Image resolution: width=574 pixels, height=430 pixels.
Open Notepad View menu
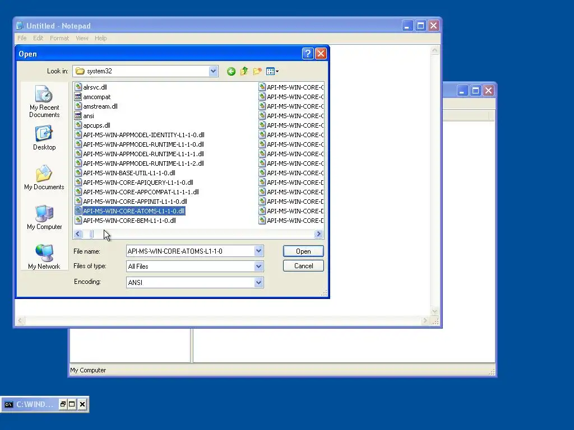82,38
